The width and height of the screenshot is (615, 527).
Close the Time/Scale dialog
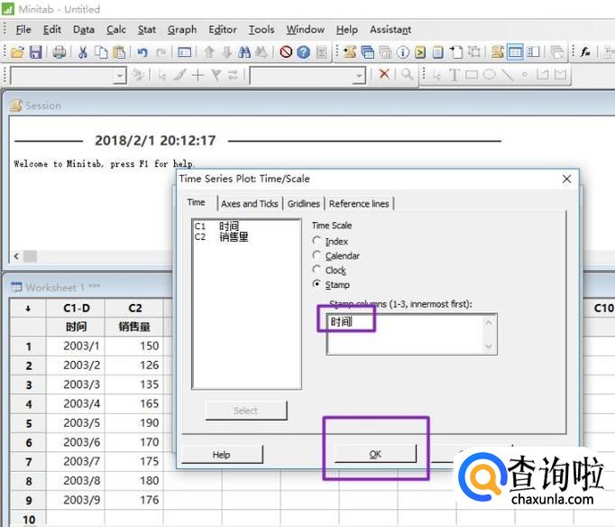pos(566,179)
